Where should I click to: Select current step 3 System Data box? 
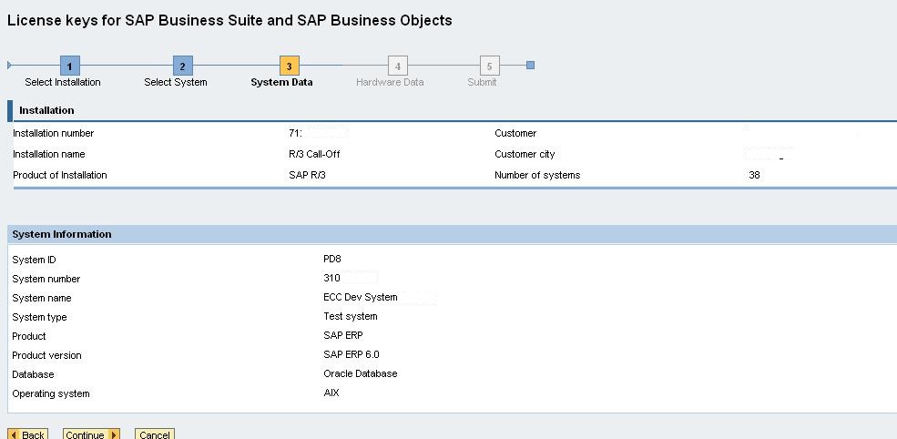click(x=289, y=66)
